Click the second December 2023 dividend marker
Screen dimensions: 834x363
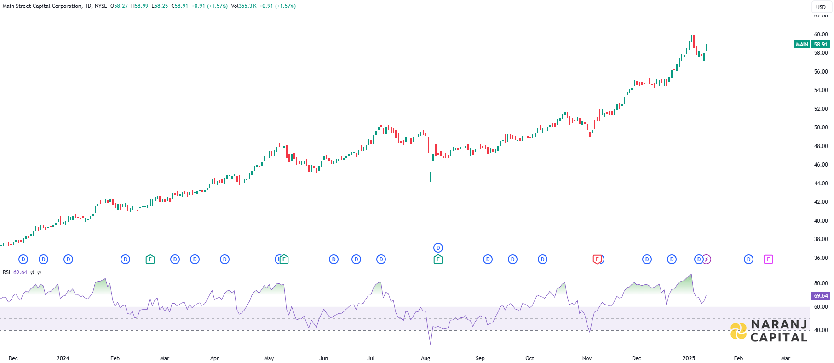pyautogui.click(x=43, y=259)
